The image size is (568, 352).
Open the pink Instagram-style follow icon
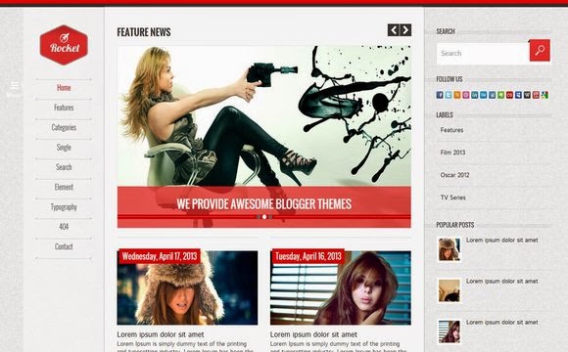(466, 95)
